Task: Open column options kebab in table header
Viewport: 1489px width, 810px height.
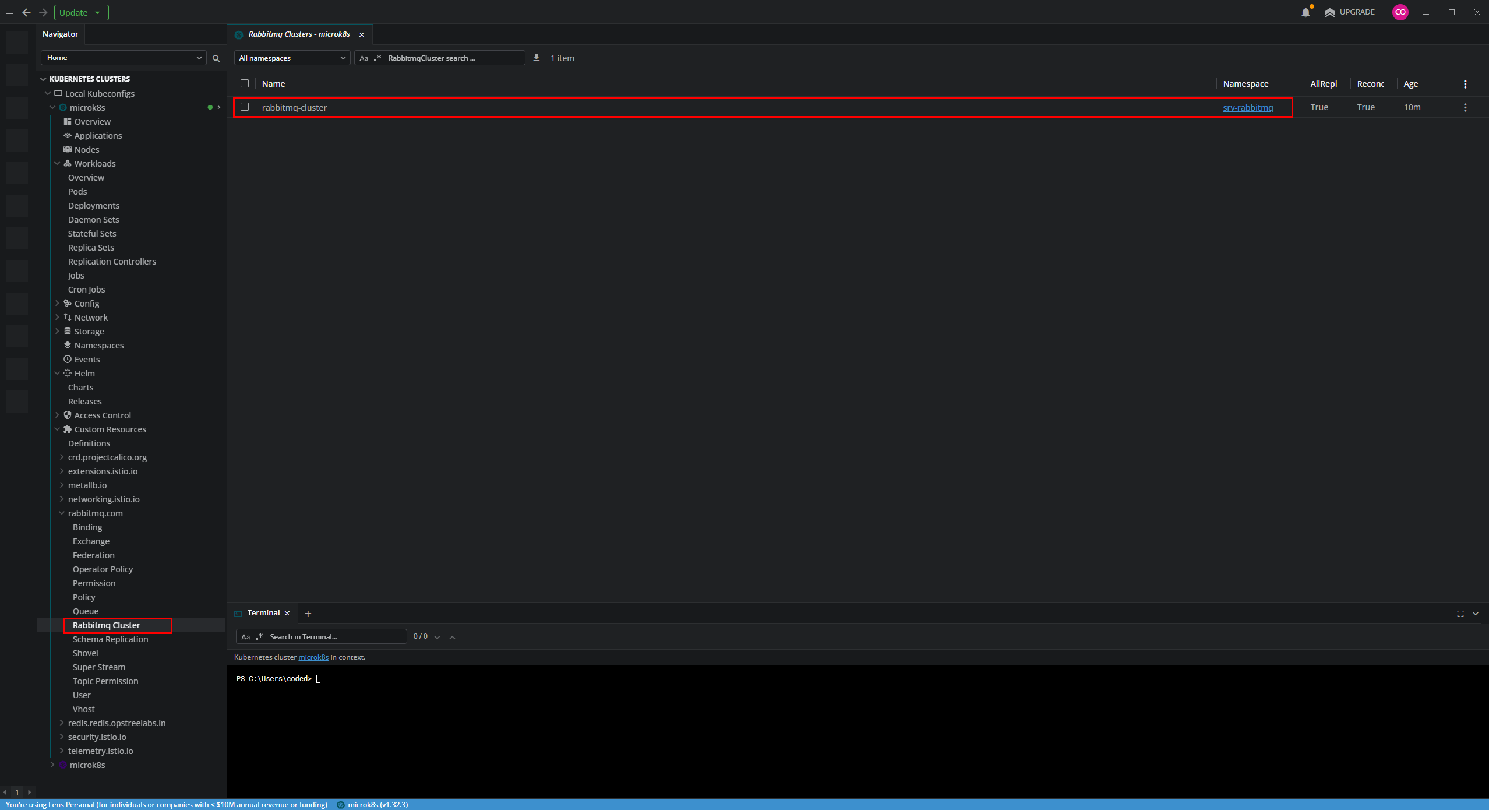Action: click(1465, 84)
